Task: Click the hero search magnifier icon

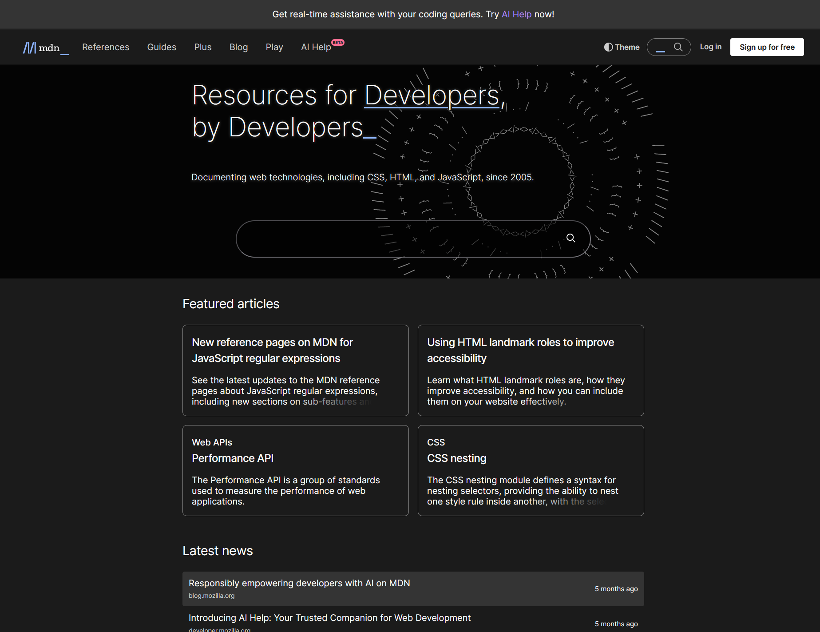Action: coord(570,238)
